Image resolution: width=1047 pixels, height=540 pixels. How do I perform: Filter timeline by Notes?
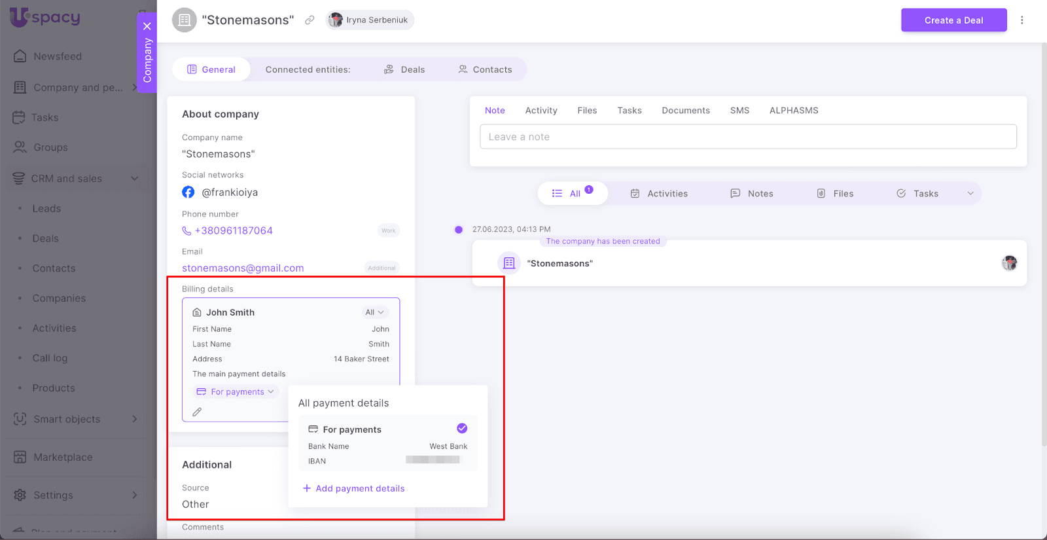tap(752, 194)
